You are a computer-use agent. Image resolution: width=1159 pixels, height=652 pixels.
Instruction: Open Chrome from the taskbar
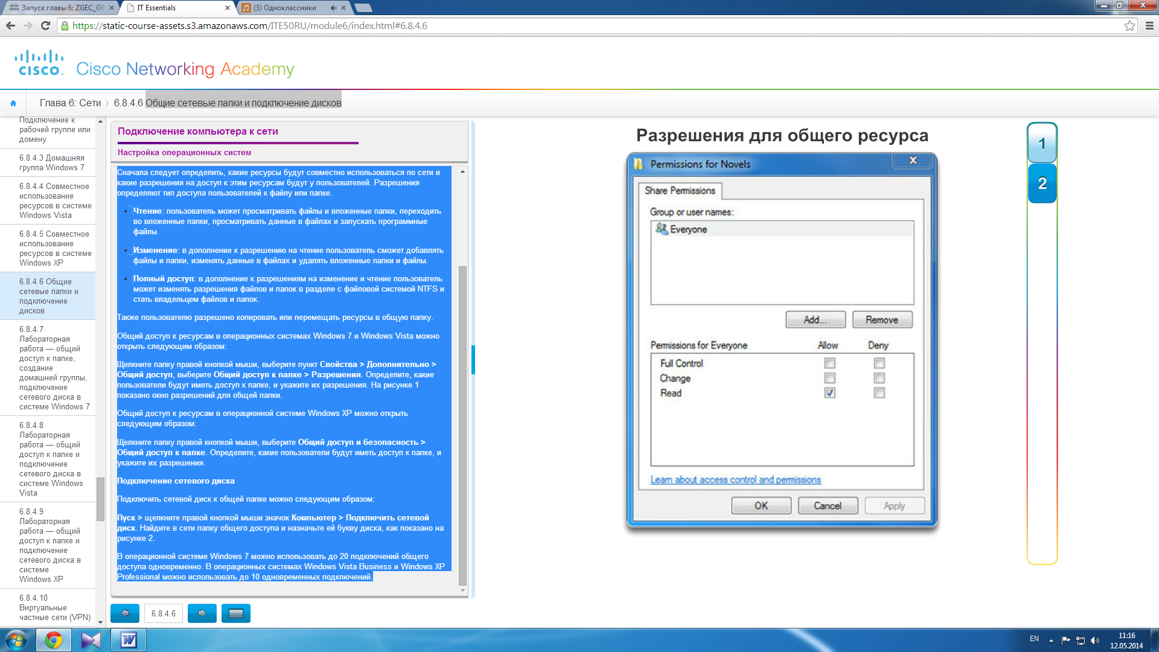[54, 640]
